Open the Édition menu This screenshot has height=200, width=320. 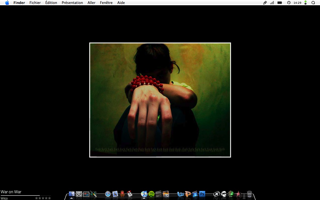pyautogui.click(x=51, y=3)
